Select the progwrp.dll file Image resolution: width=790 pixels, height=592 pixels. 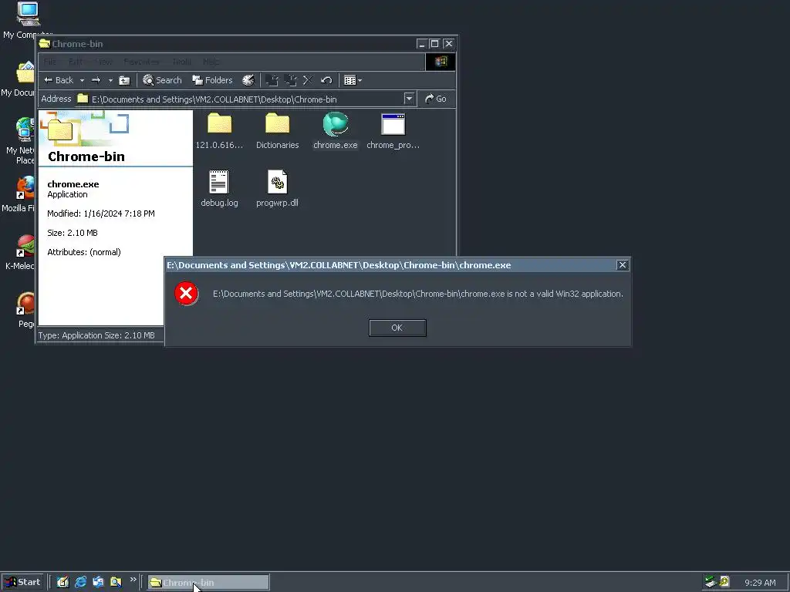point(277,189)
